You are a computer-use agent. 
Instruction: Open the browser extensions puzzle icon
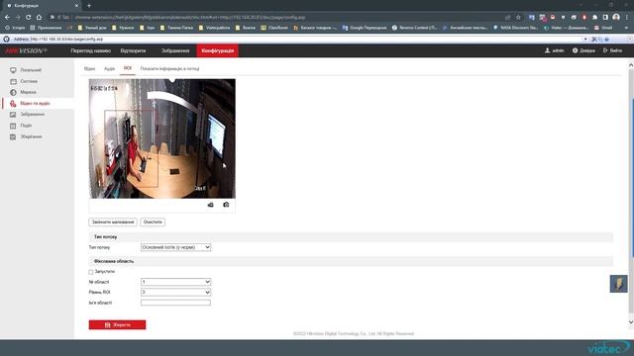(x=594, y=18)
